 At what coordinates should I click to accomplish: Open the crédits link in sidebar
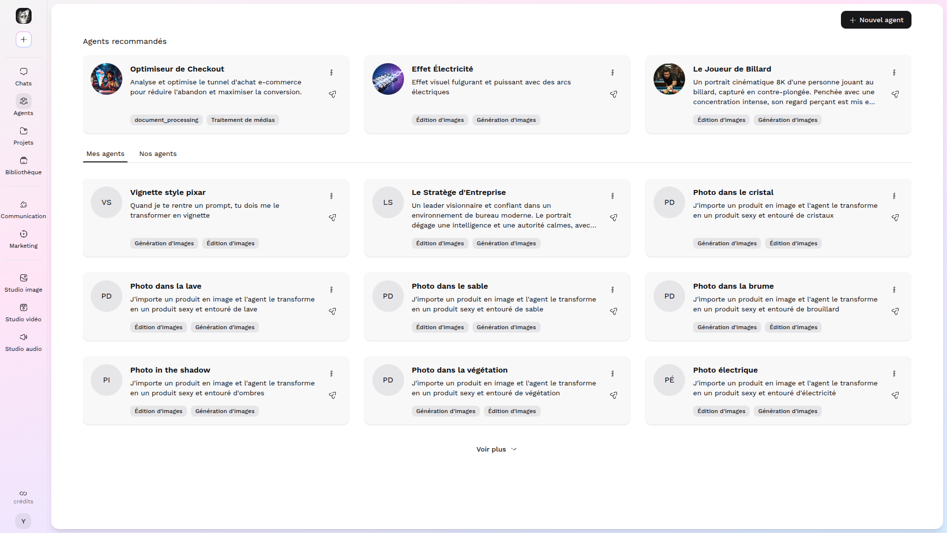coord(23,497)
